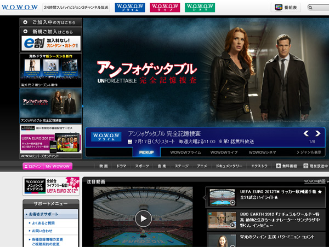Open BBC EARTH 2012 video thumbnail
The width and height of the screenshot is (329, 247).
(223, 220)
